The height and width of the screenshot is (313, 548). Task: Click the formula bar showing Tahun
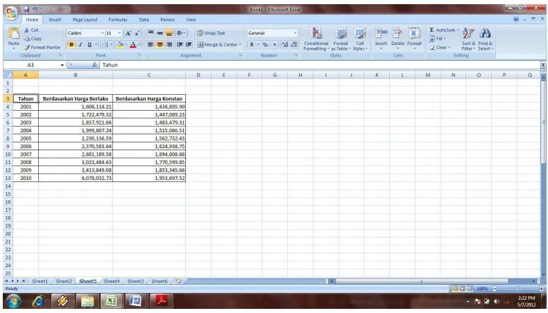320,65
